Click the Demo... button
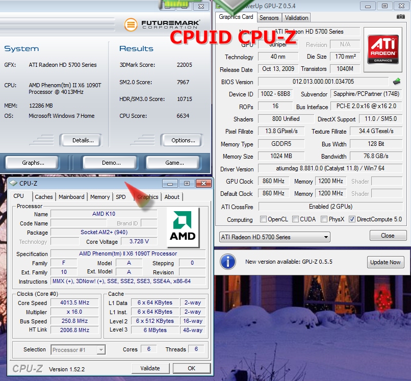This screenshot has width=411, height=381. coord(111,163)
